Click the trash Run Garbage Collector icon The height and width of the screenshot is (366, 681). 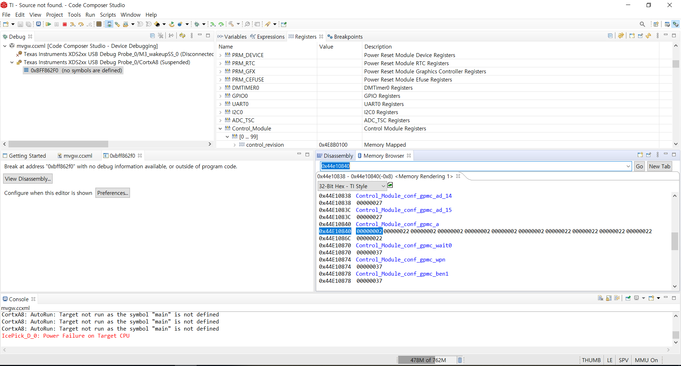460,360
